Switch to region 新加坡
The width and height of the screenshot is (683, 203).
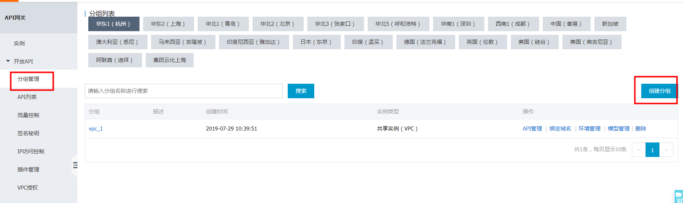click(610, 24)
